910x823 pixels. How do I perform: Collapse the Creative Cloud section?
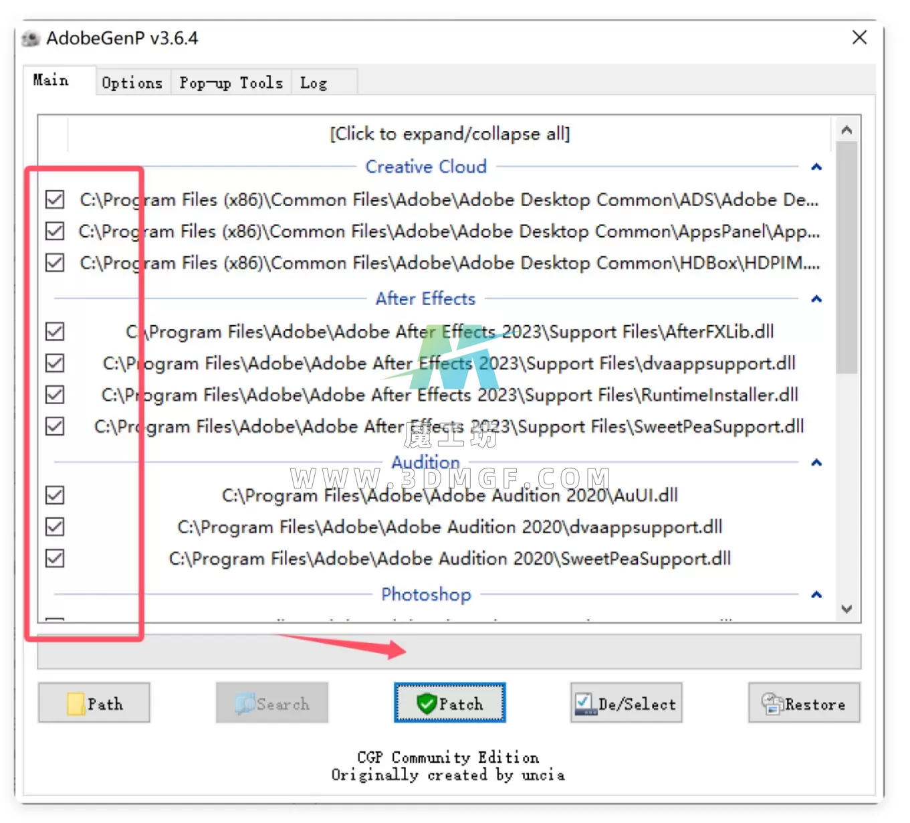[816, 167]
